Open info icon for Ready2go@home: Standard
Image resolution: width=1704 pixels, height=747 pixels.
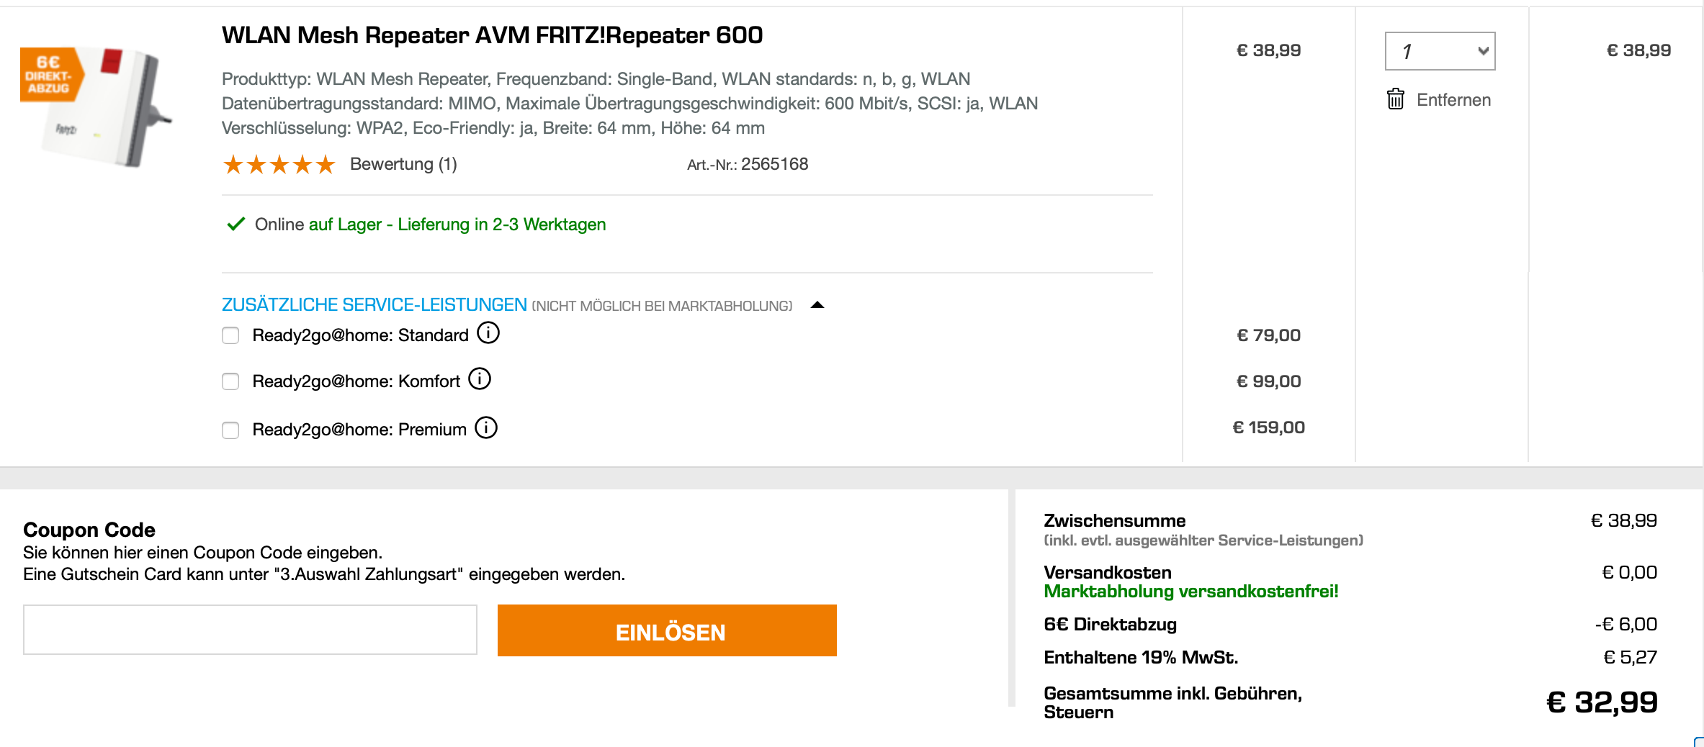(x=488, y=333)
